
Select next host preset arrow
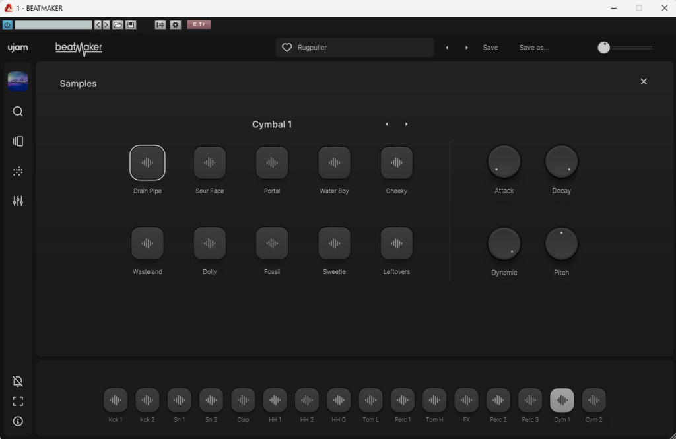pos(106,25)
